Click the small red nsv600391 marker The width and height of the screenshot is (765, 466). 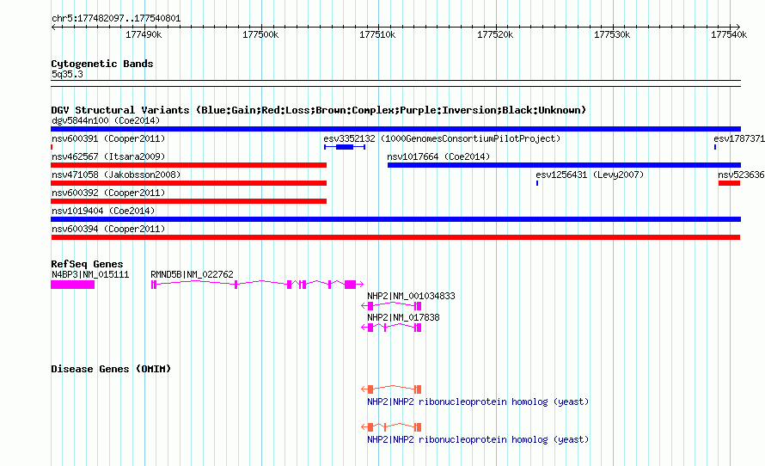52,147
